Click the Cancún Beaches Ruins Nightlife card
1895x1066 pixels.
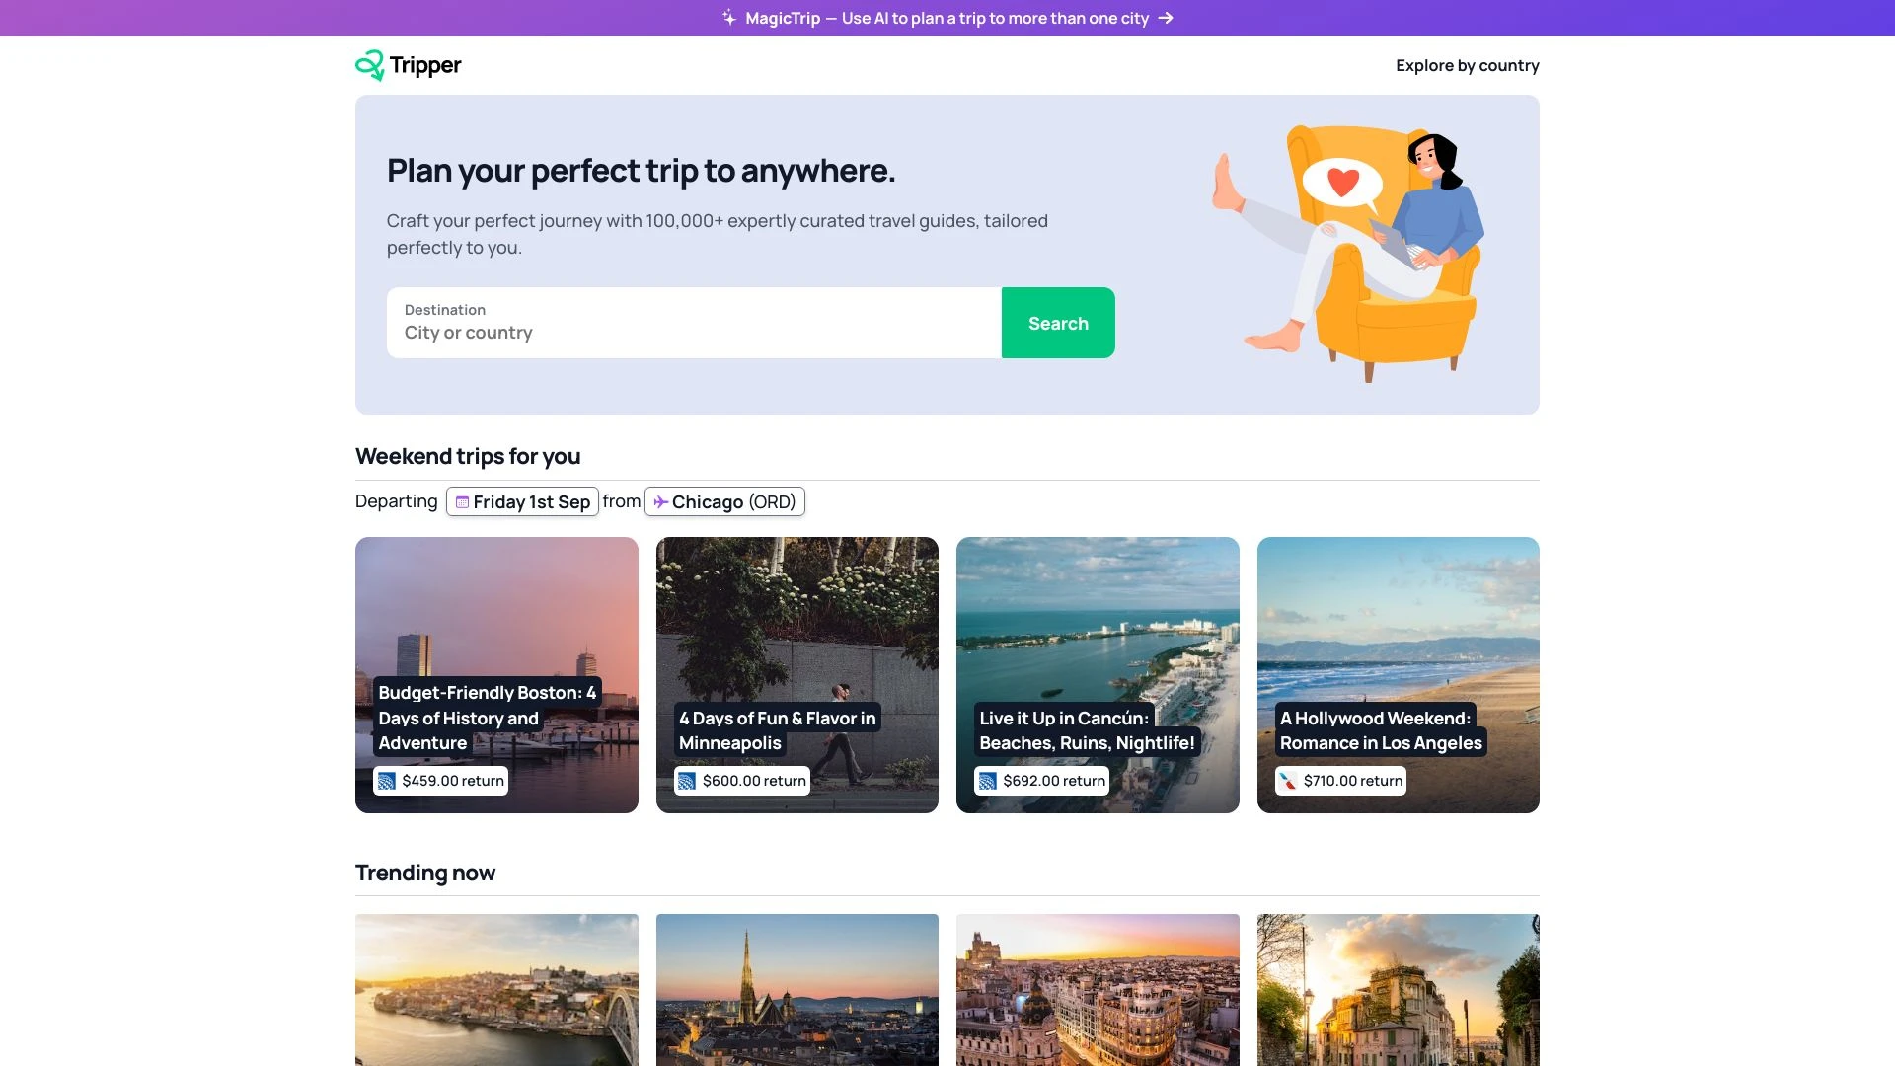[1098, 674]
